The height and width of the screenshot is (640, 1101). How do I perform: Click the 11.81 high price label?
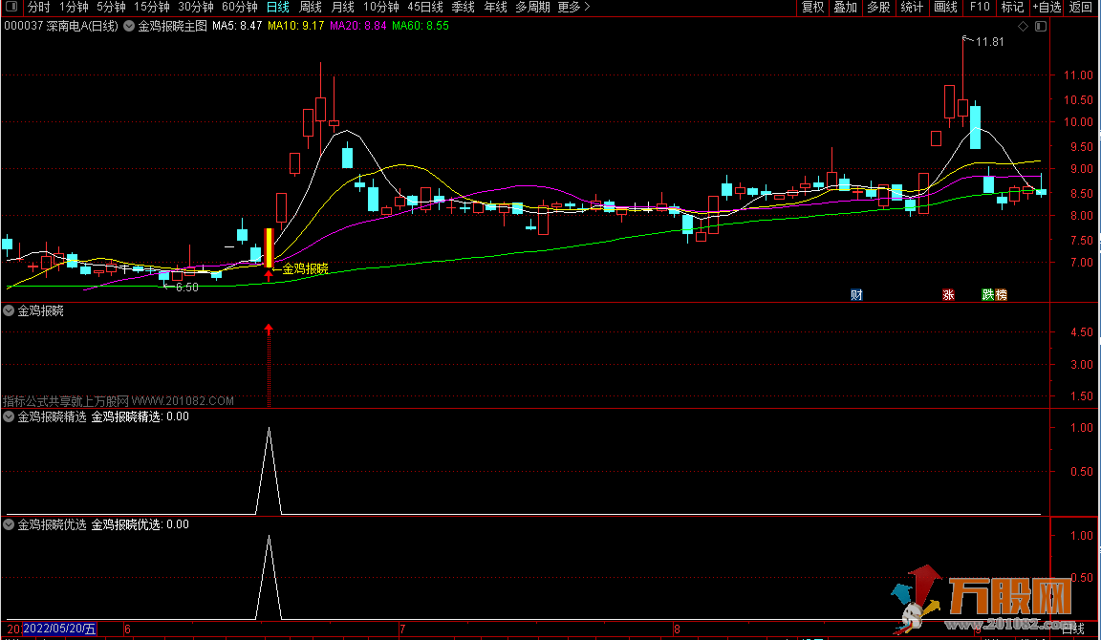point(989,42)
